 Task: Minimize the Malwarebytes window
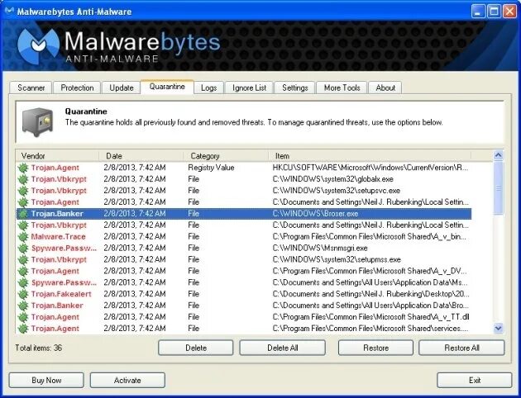click(x=478, y=12)
